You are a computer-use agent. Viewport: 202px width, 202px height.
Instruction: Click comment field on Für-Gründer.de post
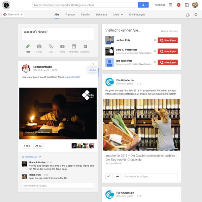pos(150,176)
